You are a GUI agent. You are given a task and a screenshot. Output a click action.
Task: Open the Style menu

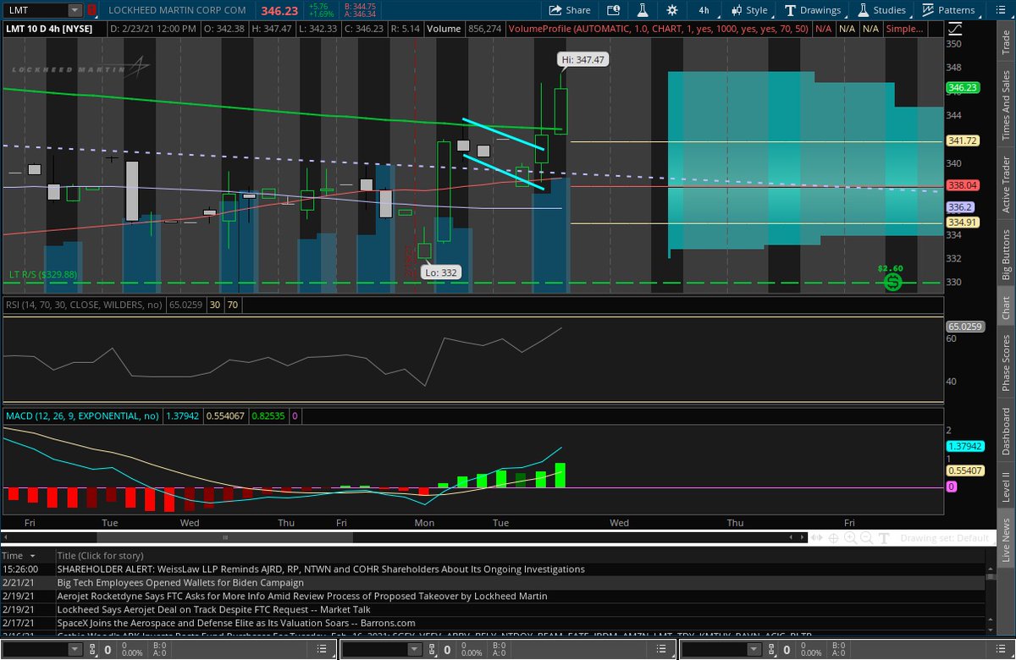[748, 10]
